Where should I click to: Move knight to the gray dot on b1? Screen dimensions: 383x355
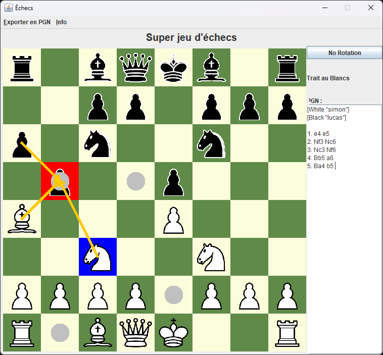pos(60,333)
